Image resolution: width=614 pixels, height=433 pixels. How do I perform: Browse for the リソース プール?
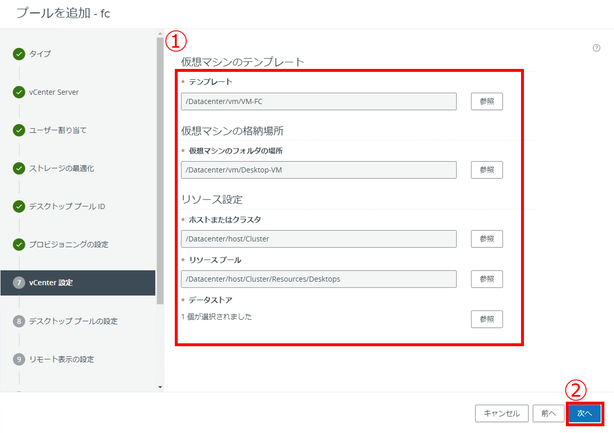(486, 279)
